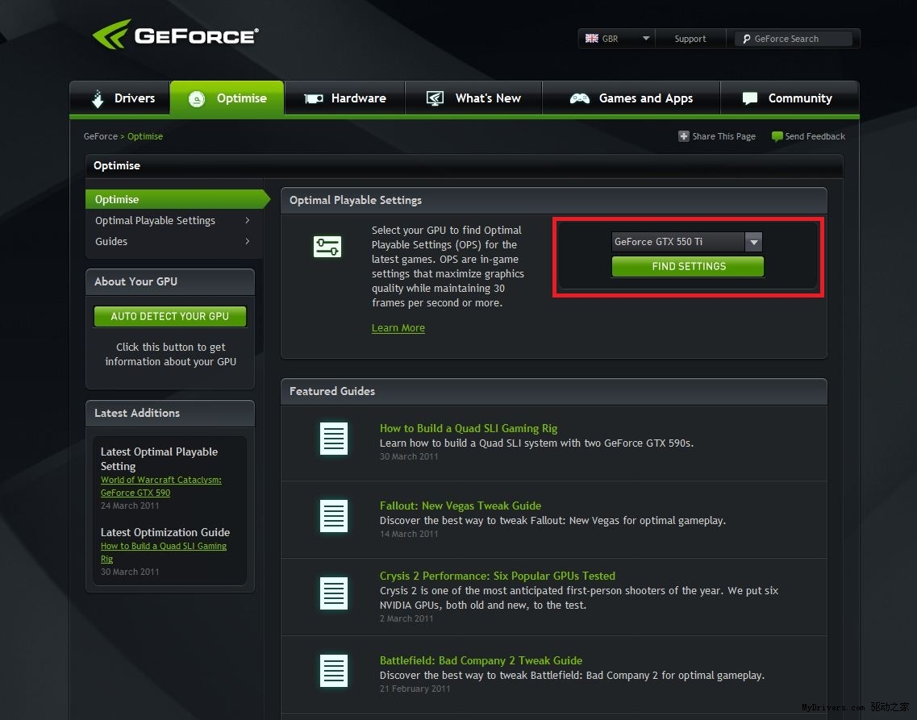This screenshot has width=917, height=720.
Task: Expand the Guides sidebar item
Action: 172,241
